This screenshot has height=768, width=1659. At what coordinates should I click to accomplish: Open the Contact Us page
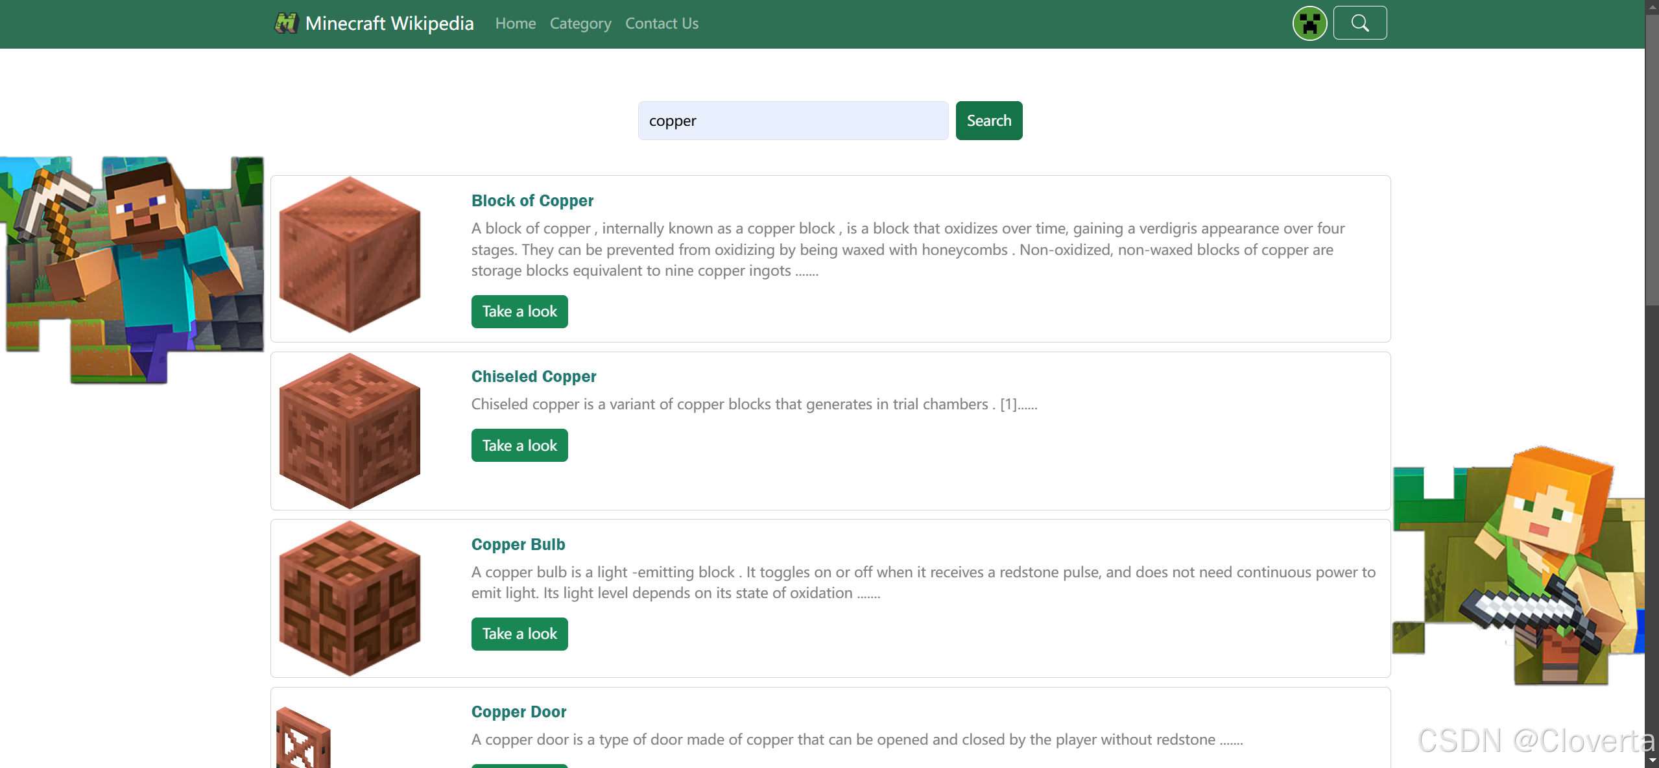662,23
